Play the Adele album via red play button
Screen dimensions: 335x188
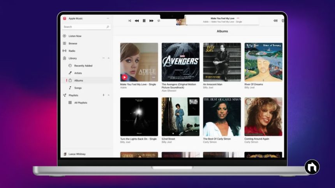[124, 77]
